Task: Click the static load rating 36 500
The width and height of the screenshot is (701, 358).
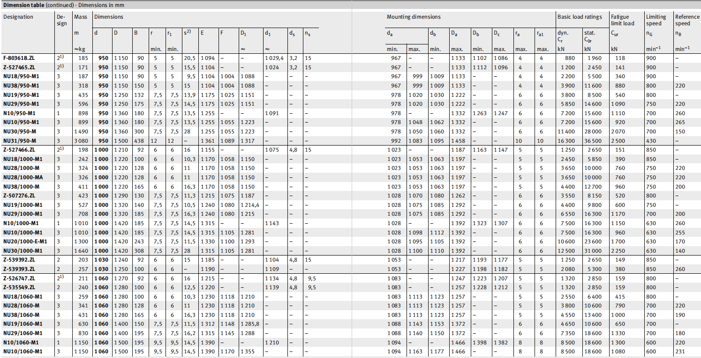Action: point(593,140)
